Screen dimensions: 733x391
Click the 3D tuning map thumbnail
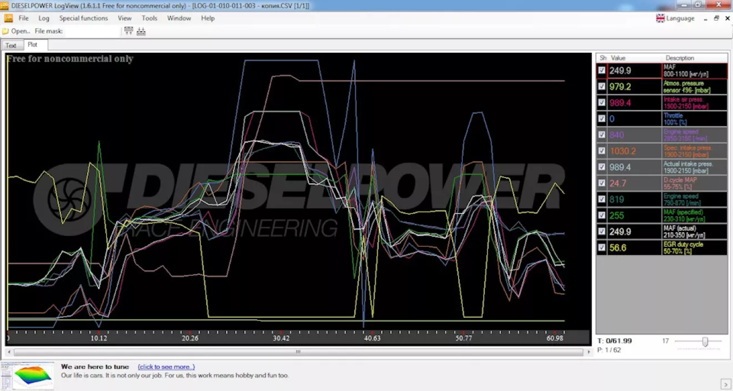coord(33,376)
